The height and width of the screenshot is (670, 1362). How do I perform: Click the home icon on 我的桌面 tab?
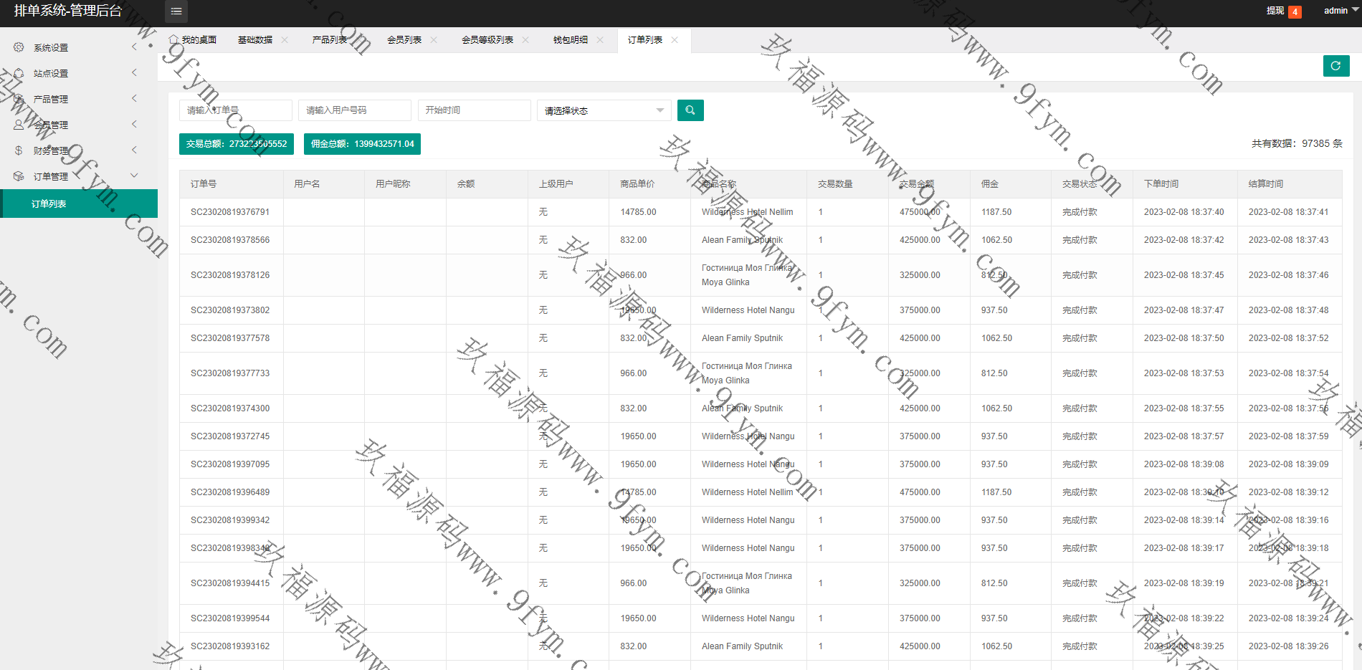(x=173, y=39)
